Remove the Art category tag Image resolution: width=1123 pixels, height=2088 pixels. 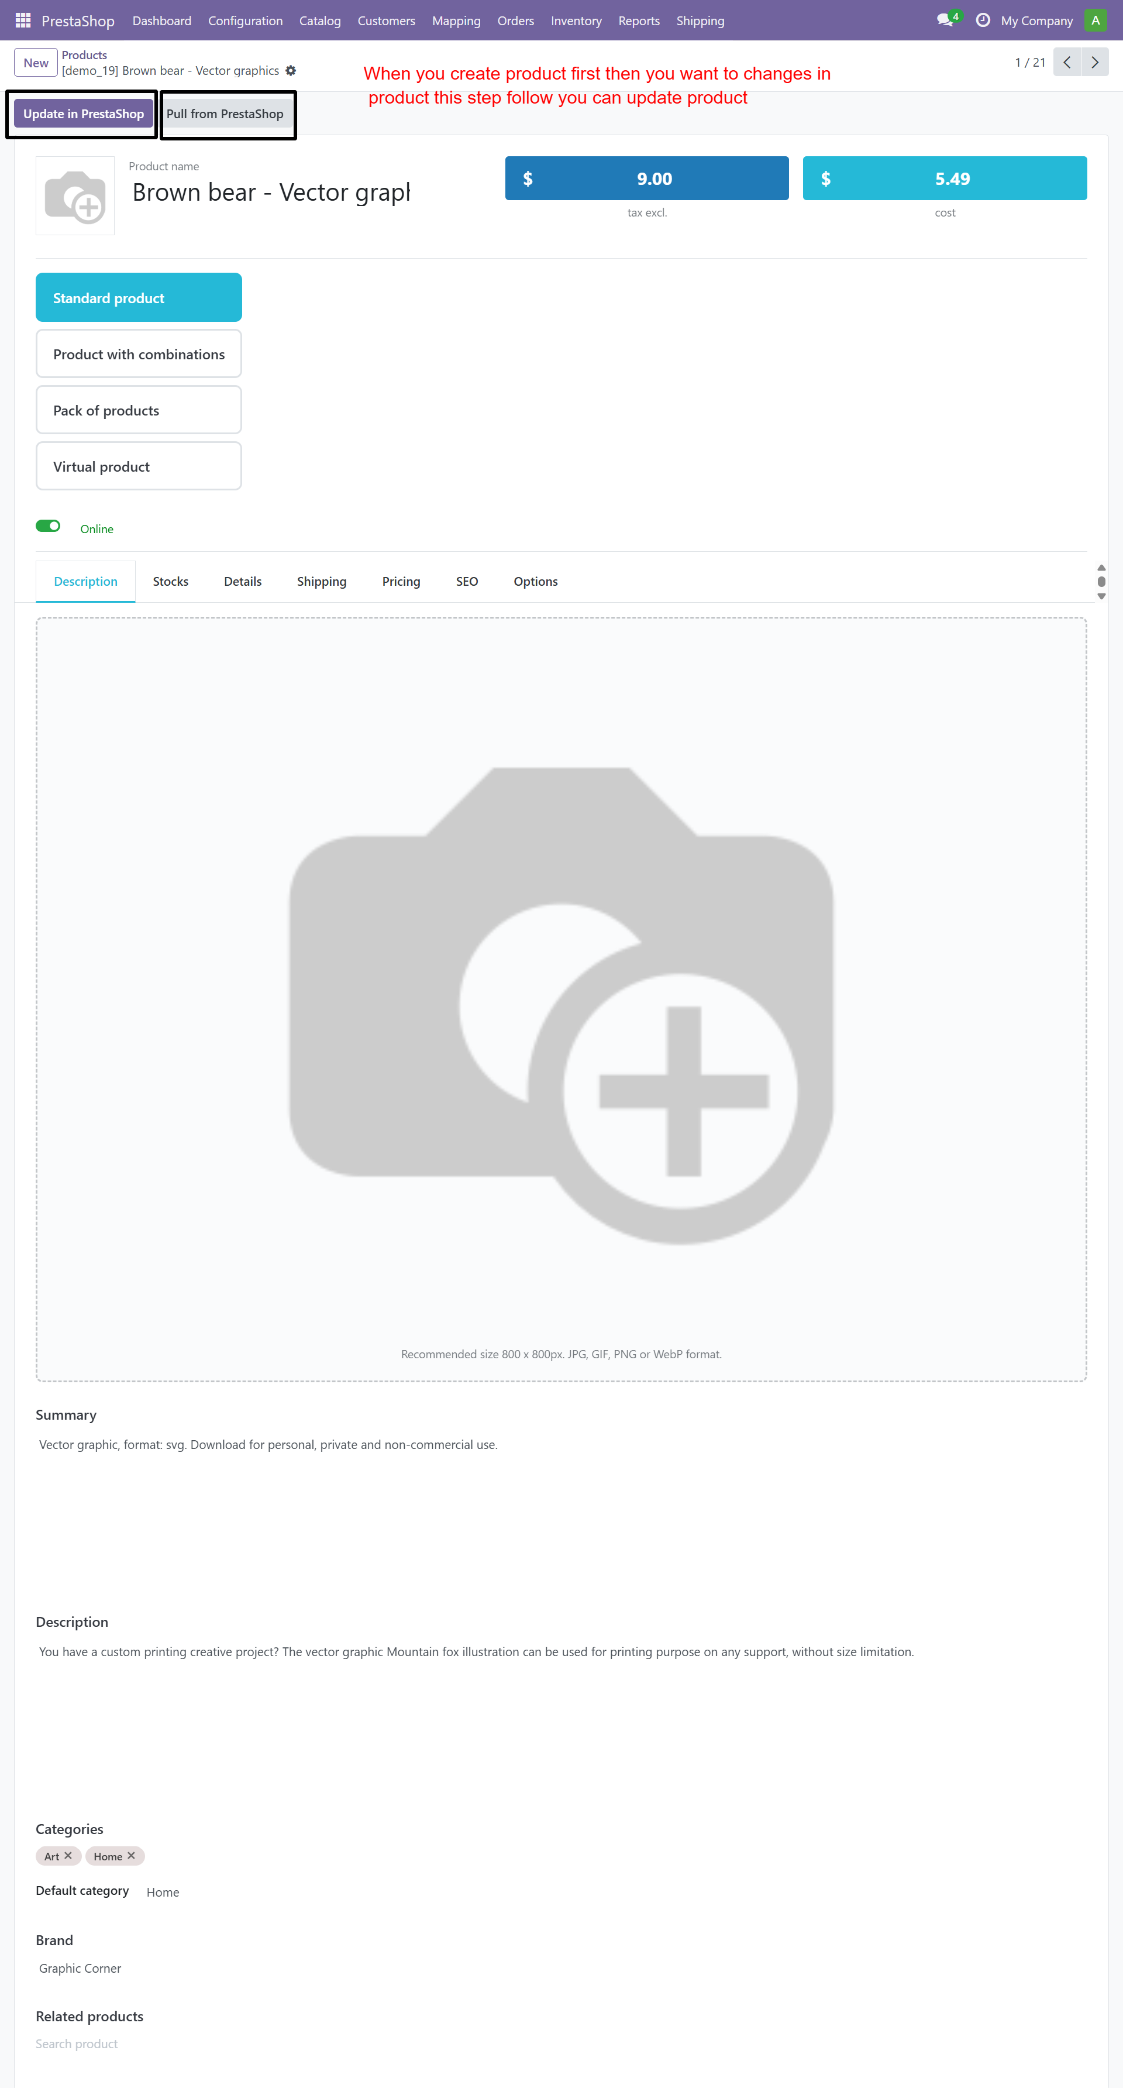68,1855
